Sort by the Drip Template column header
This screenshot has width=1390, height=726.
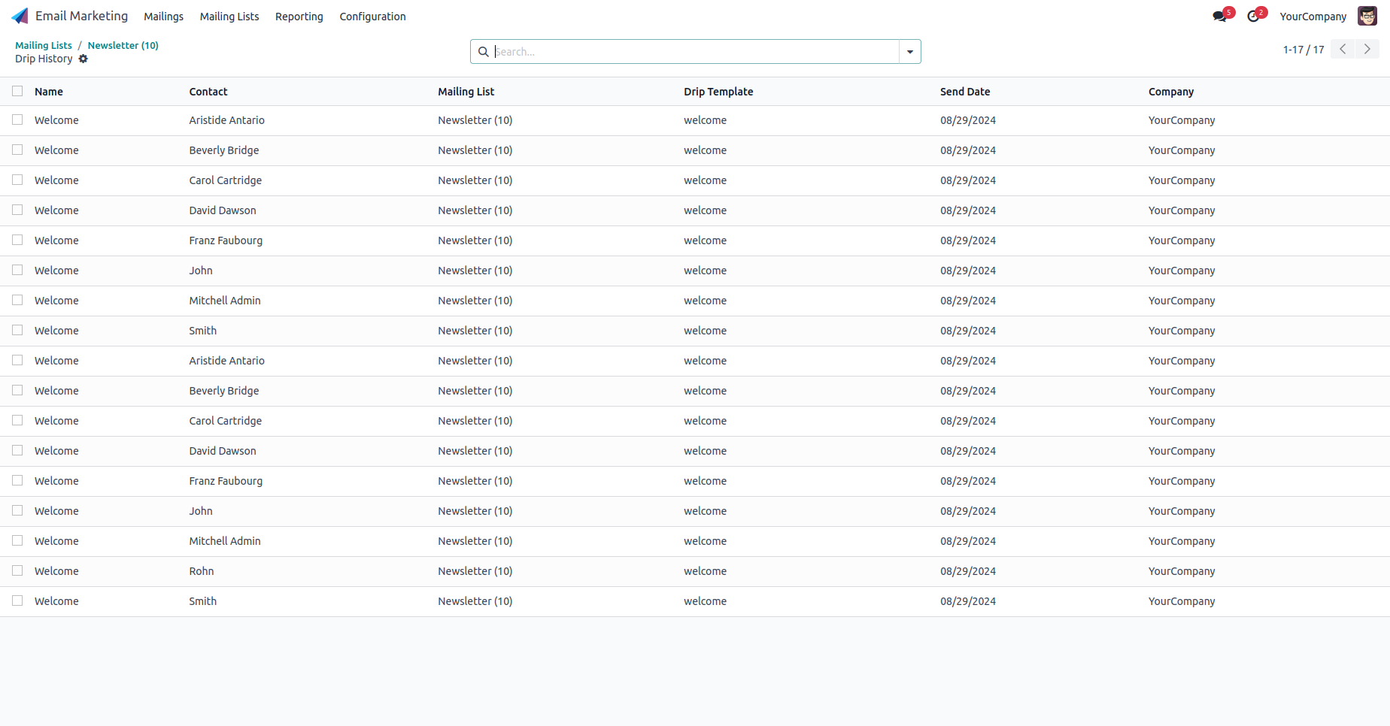pos(718,92)
